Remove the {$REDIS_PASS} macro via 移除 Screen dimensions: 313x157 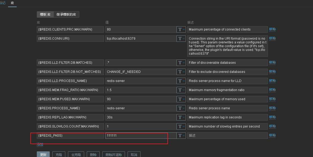click(272, 136)
